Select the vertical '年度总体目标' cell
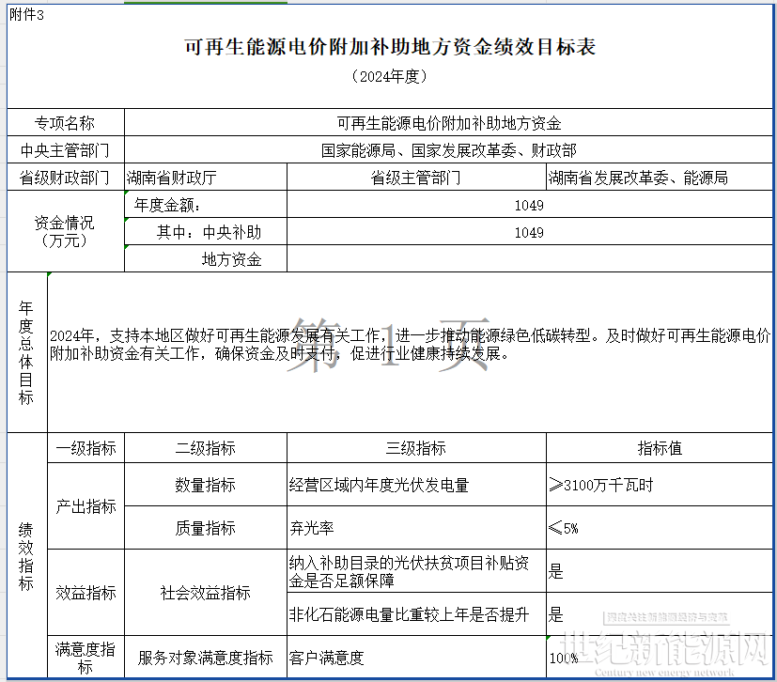Screen dimensions: 777x682 click(x=26, y=352)
